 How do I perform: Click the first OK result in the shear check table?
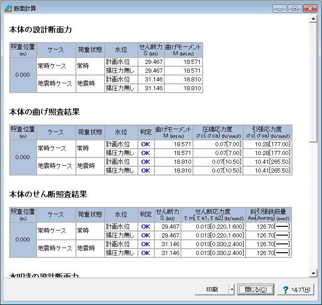[x=146, y=226]
